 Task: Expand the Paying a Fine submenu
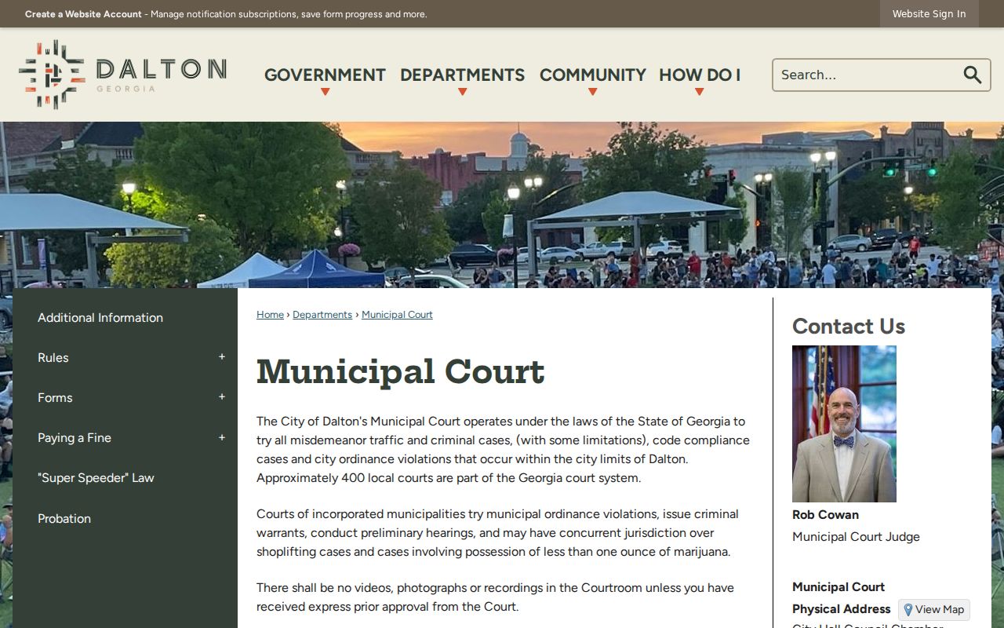222,437
